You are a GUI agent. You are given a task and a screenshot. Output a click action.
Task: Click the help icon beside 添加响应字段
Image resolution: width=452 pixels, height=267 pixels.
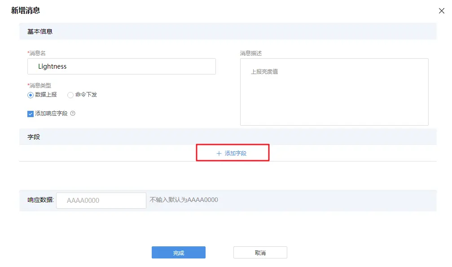73,114
